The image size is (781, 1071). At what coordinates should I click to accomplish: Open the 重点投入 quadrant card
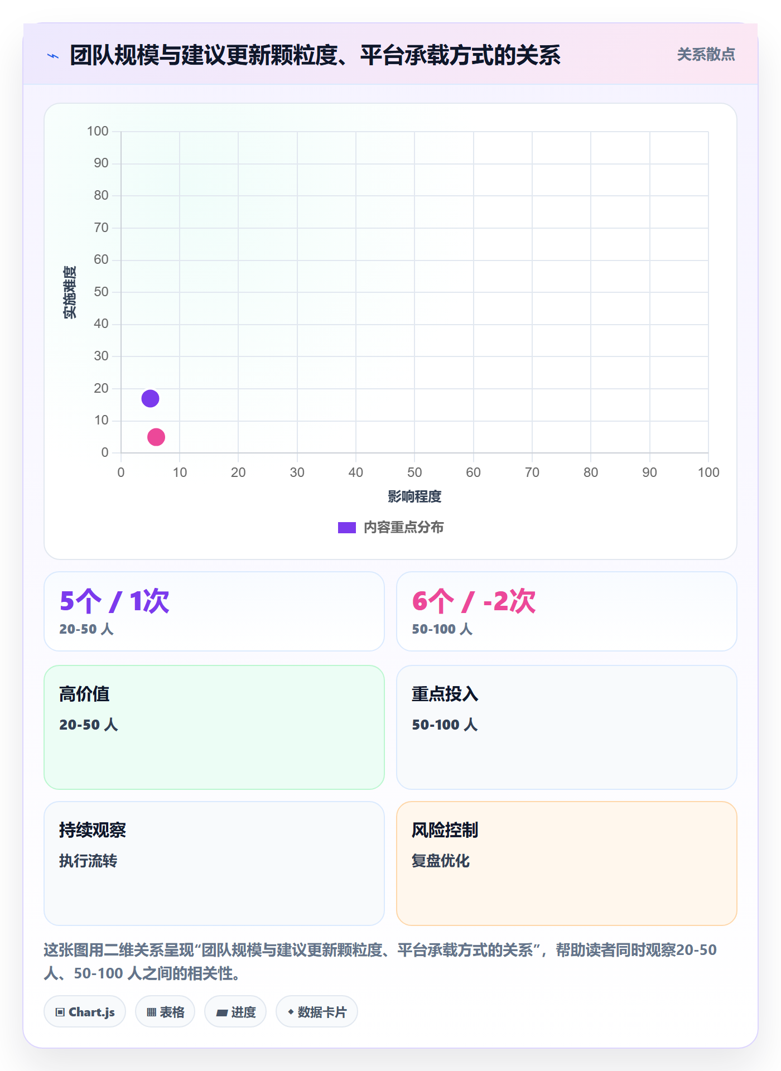[567, 727]
